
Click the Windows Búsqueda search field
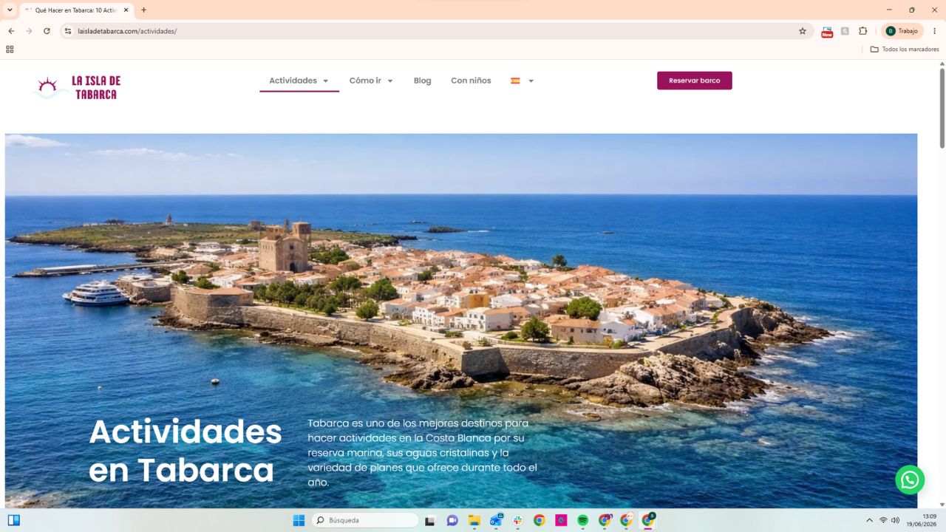point(365,520)
